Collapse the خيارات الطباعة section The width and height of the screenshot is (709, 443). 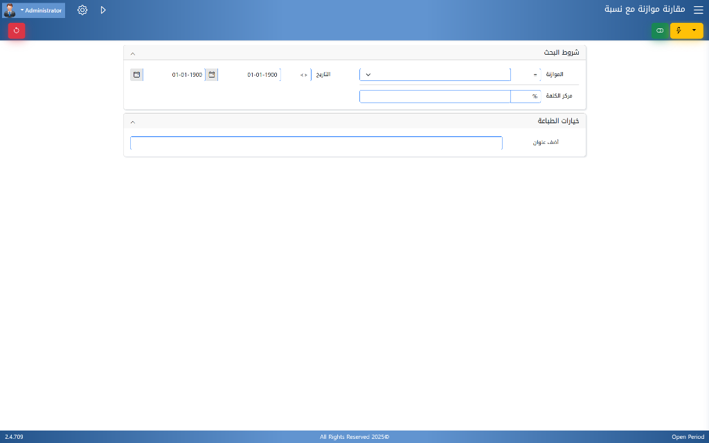point(133,122)
